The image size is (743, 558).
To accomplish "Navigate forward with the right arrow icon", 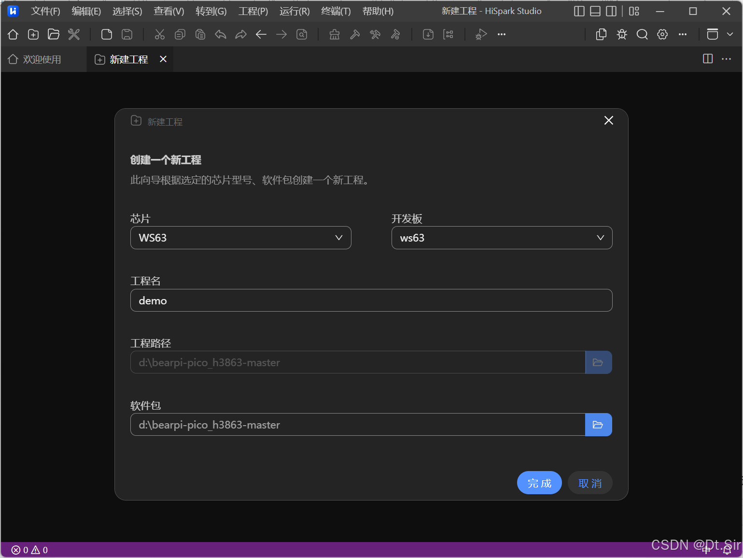I will pos(281,34).
